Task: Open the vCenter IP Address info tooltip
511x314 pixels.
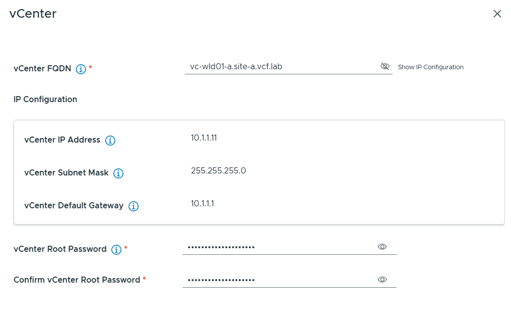Action: [110, 141]
